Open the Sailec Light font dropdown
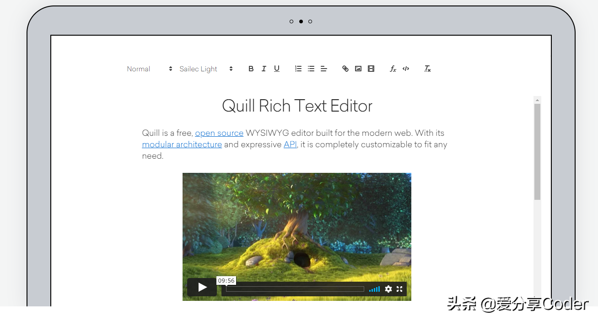This screenshot has width=598, height=321. pos(206,69)
